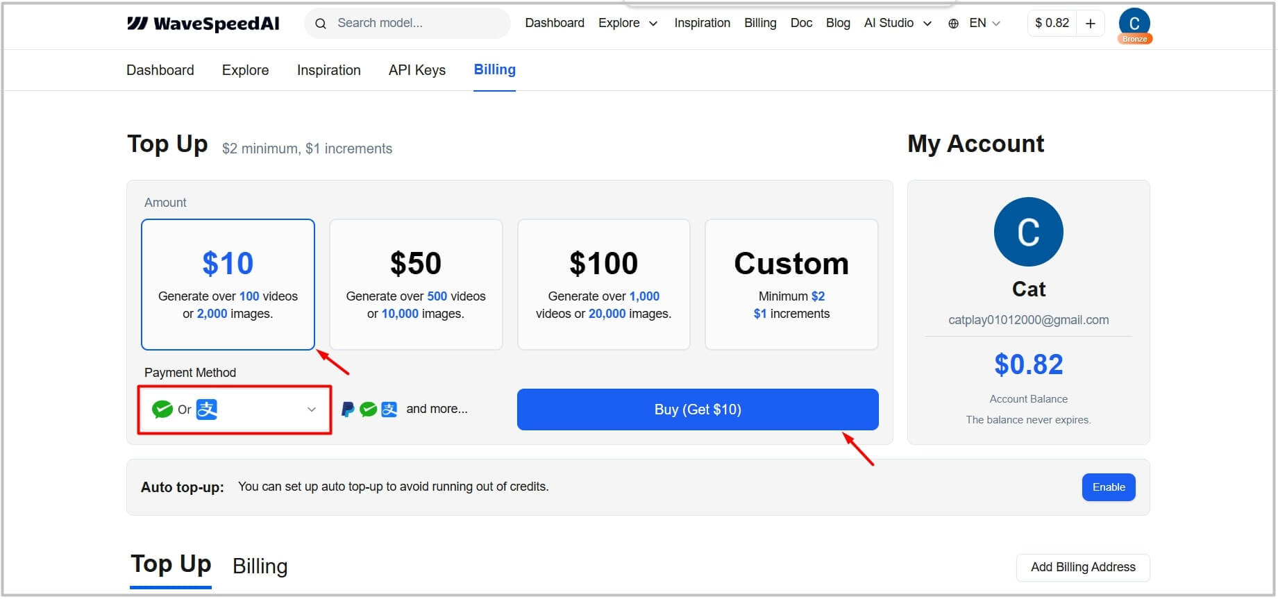
Task: Click the catplay01012000@gmail.com email
Action: point(1028,320)
